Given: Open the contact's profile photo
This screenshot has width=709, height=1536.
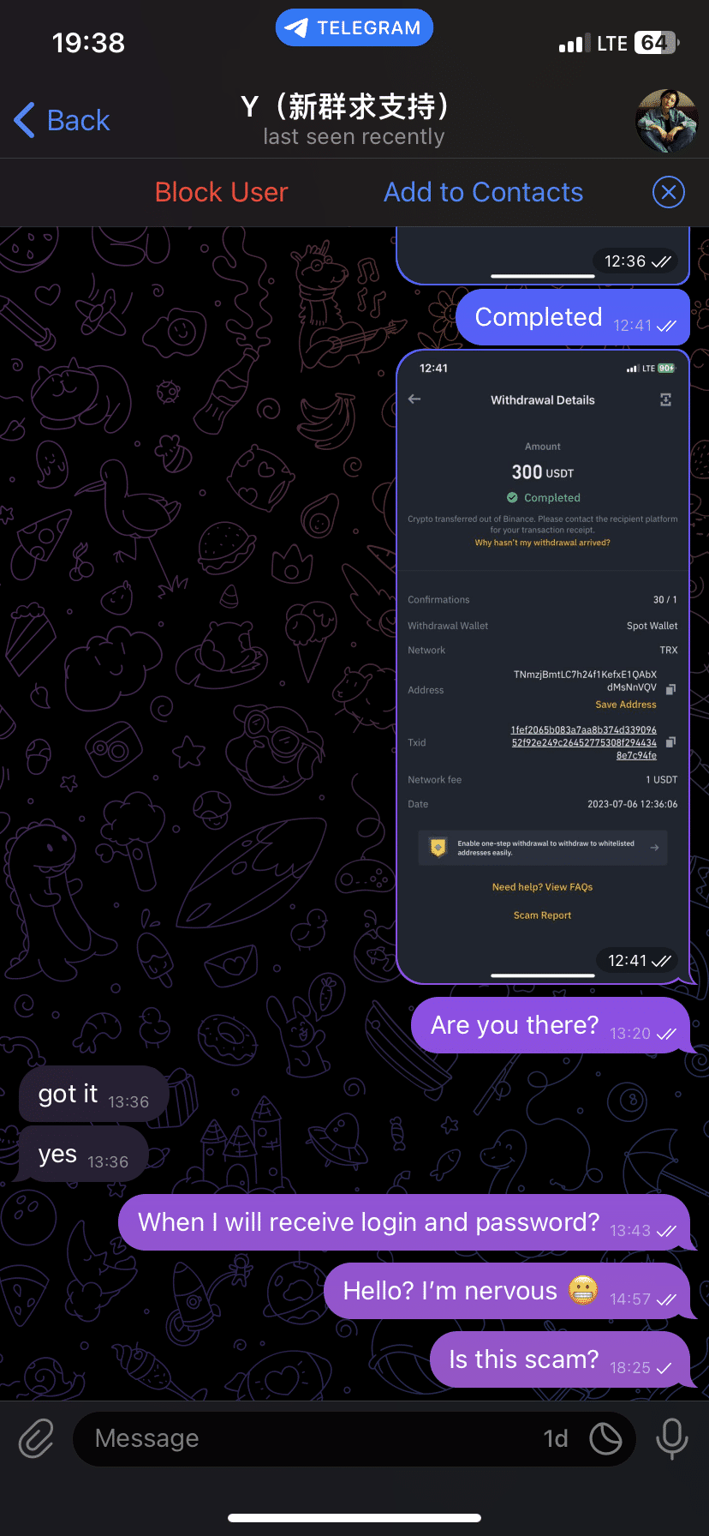Looking at the screenshot, I should point(667,120).
